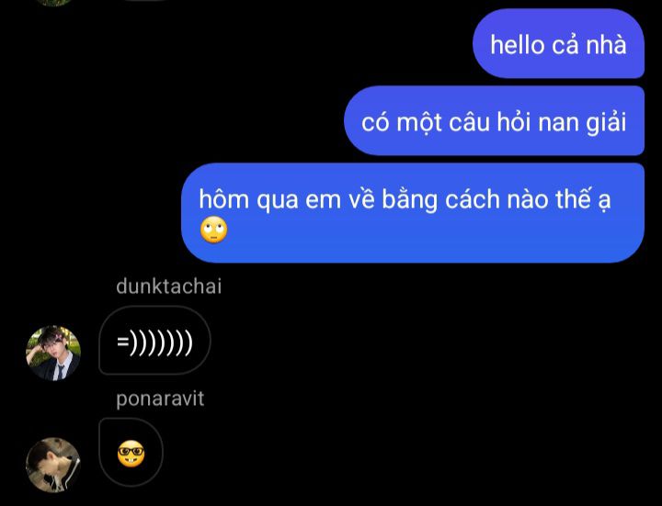Open the dunktachai username label
The width and height of the screenshot is (662, 506).
pyautogui.click(x=168, y=287)
